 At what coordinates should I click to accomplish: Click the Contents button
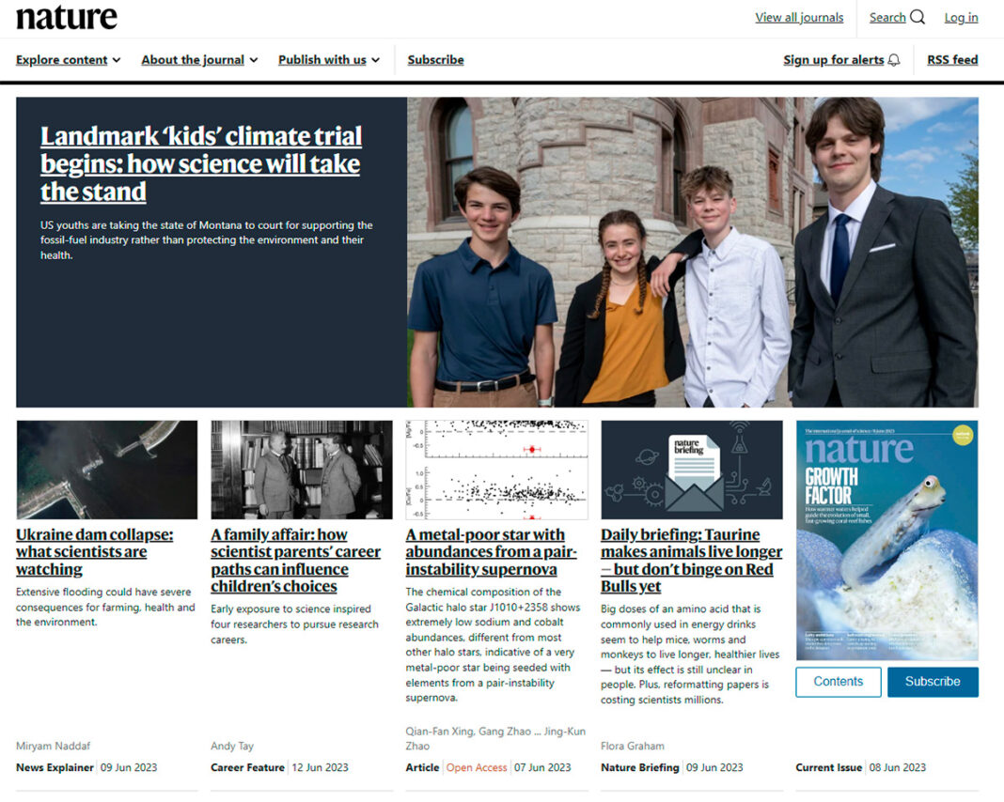tap(839, 682)
